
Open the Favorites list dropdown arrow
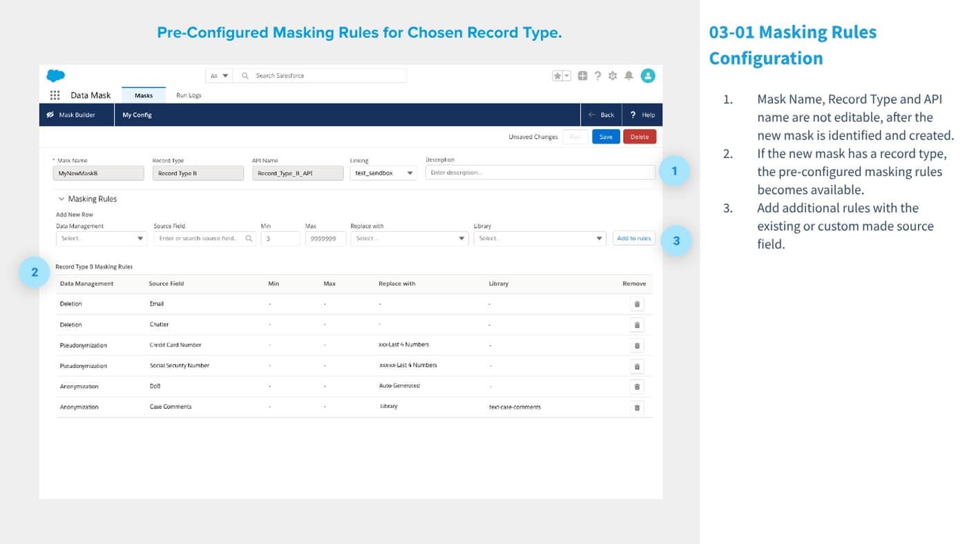pos(567,76)
